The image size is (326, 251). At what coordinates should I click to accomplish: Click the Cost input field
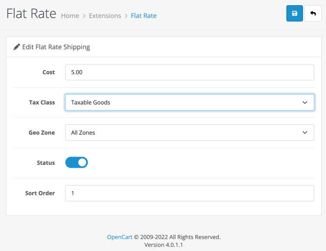[x=190, y=72]
